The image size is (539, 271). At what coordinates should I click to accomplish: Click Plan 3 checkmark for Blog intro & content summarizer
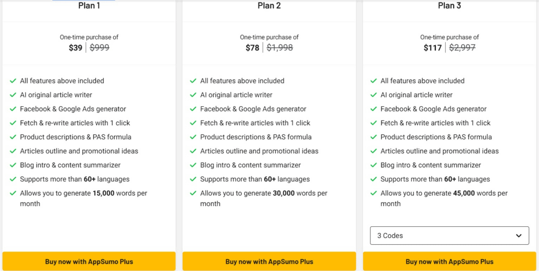pyautogui.click(x=373, y=165)
